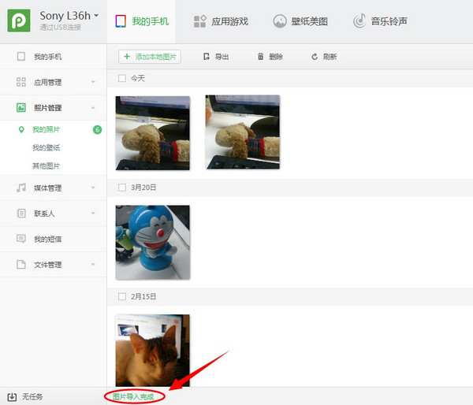Expand the 文件管理 section arrow
This screenshot has width=473, height=405.
pos(93,265)
